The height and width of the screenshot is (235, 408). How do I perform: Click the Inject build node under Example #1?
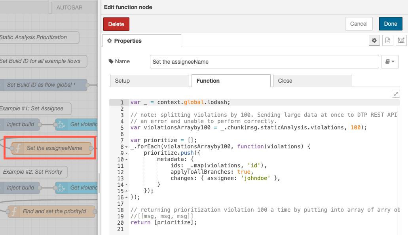[20, 125]
